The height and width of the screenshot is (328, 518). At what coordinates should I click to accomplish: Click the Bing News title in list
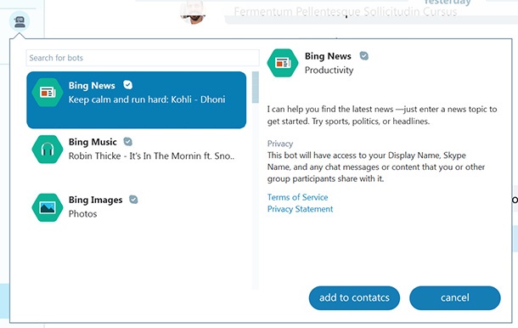click(x=92, y=86)
